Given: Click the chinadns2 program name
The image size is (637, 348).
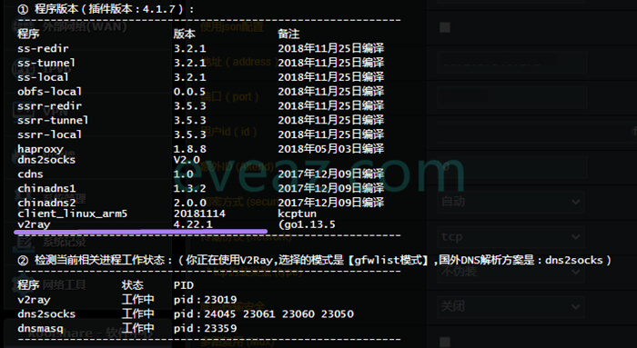Looking at the screenshot, I should pos(46,203).
